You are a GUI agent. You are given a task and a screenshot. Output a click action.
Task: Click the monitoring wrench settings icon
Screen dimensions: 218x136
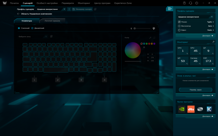(213, 42)
